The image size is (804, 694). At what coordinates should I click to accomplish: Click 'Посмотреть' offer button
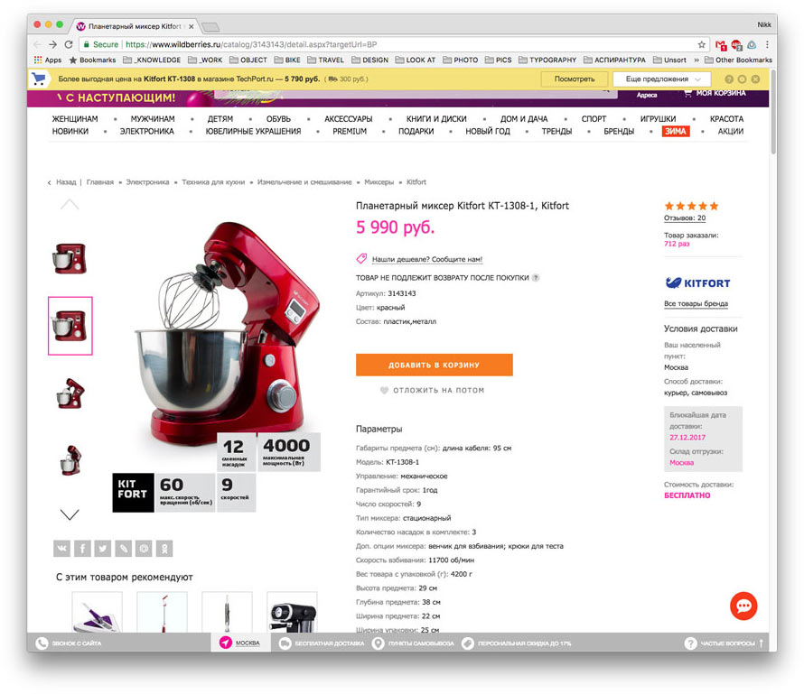tap(575, 79)
